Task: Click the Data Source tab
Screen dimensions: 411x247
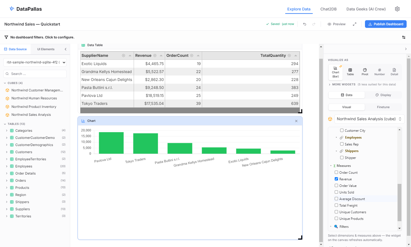Action: [15, 49]
